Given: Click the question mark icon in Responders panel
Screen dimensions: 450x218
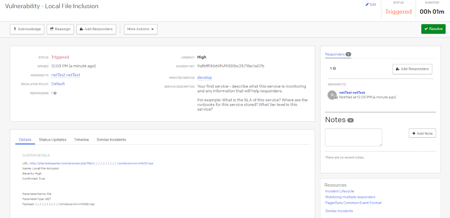Looking at the screenshot, I should 334,68.
